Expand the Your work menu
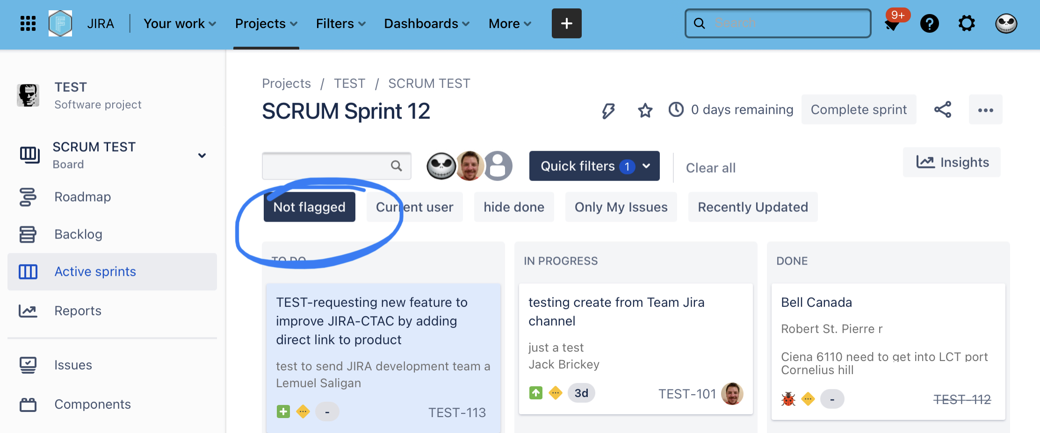 179,23
